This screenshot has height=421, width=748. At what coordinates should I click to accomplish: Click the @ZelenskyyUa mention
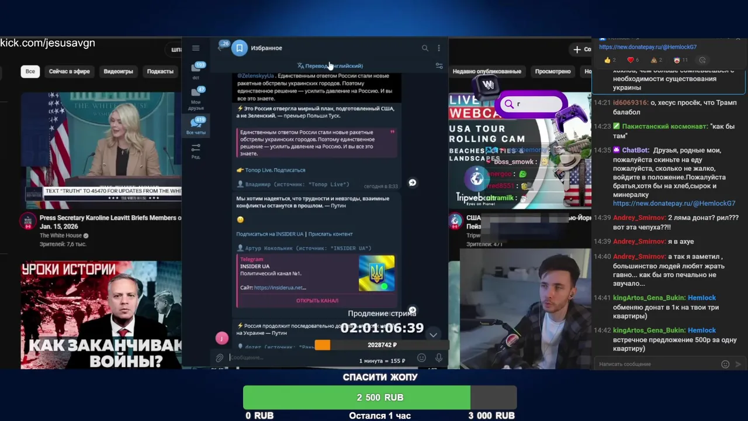255,76
